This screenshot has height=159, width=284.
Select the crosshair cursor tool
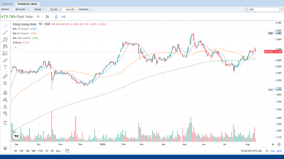[5, 26]
